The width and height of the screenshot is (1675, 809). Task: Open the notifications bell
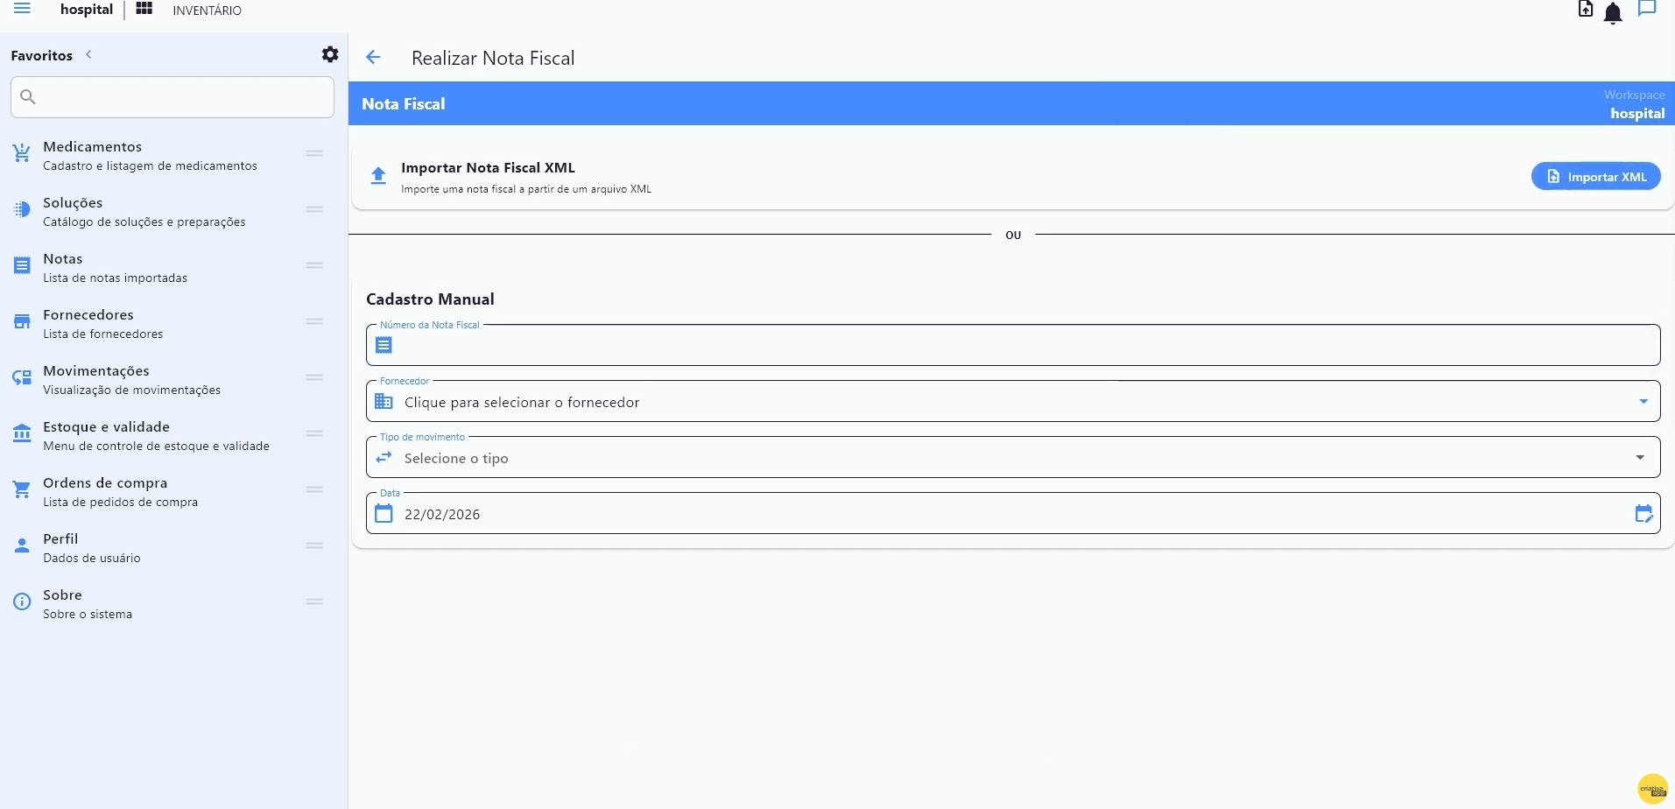[x=1613, y=13]
